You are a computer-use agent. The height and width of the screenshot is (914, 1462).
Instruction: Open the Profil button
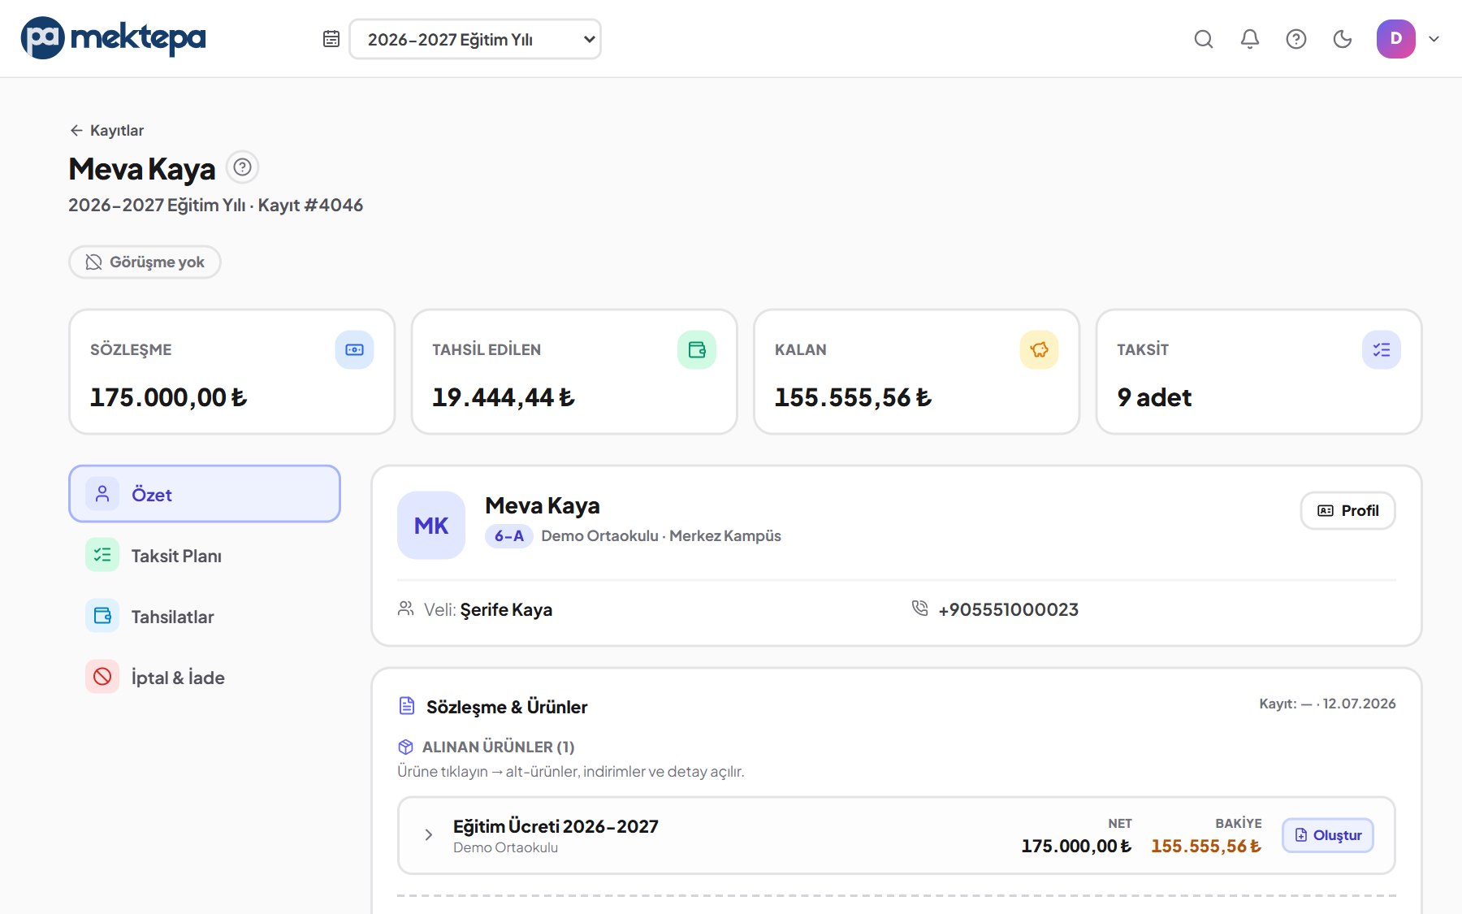coord(1348,510)
